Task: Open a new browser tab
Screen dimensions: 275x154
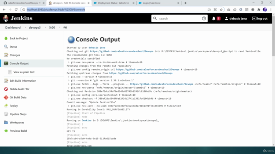Action: 185,3
